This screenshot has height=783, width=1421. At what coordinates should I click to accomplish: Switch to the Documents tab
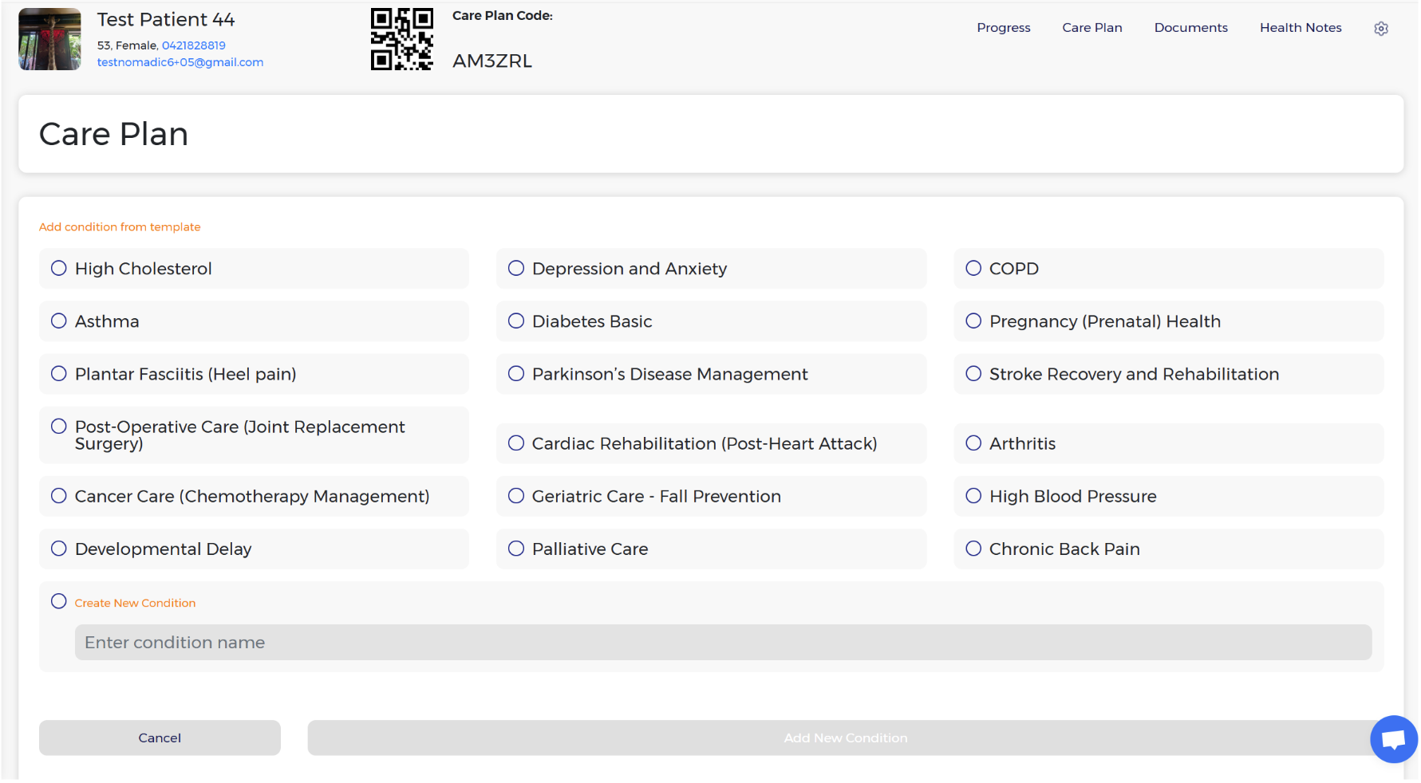pyautogui.click(x=1190, y=28)
